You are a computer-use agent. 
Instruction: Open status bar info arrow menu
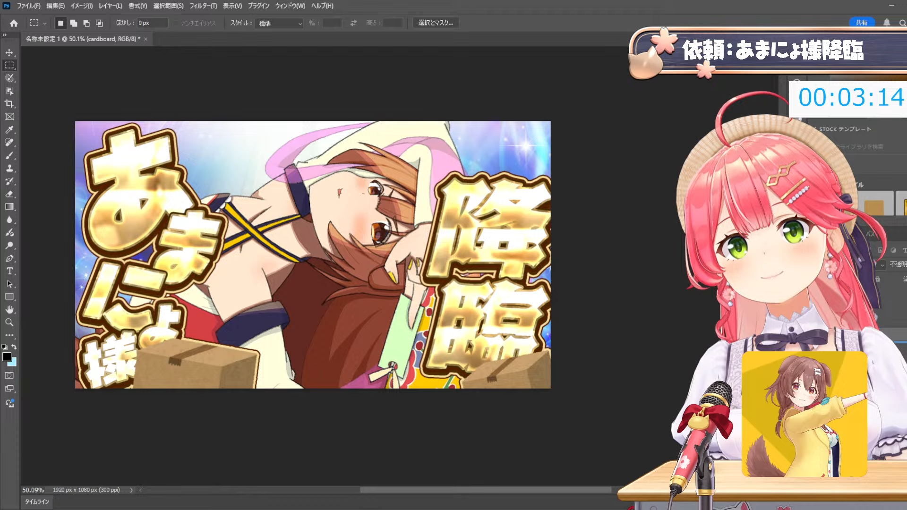tap(131, 490)
